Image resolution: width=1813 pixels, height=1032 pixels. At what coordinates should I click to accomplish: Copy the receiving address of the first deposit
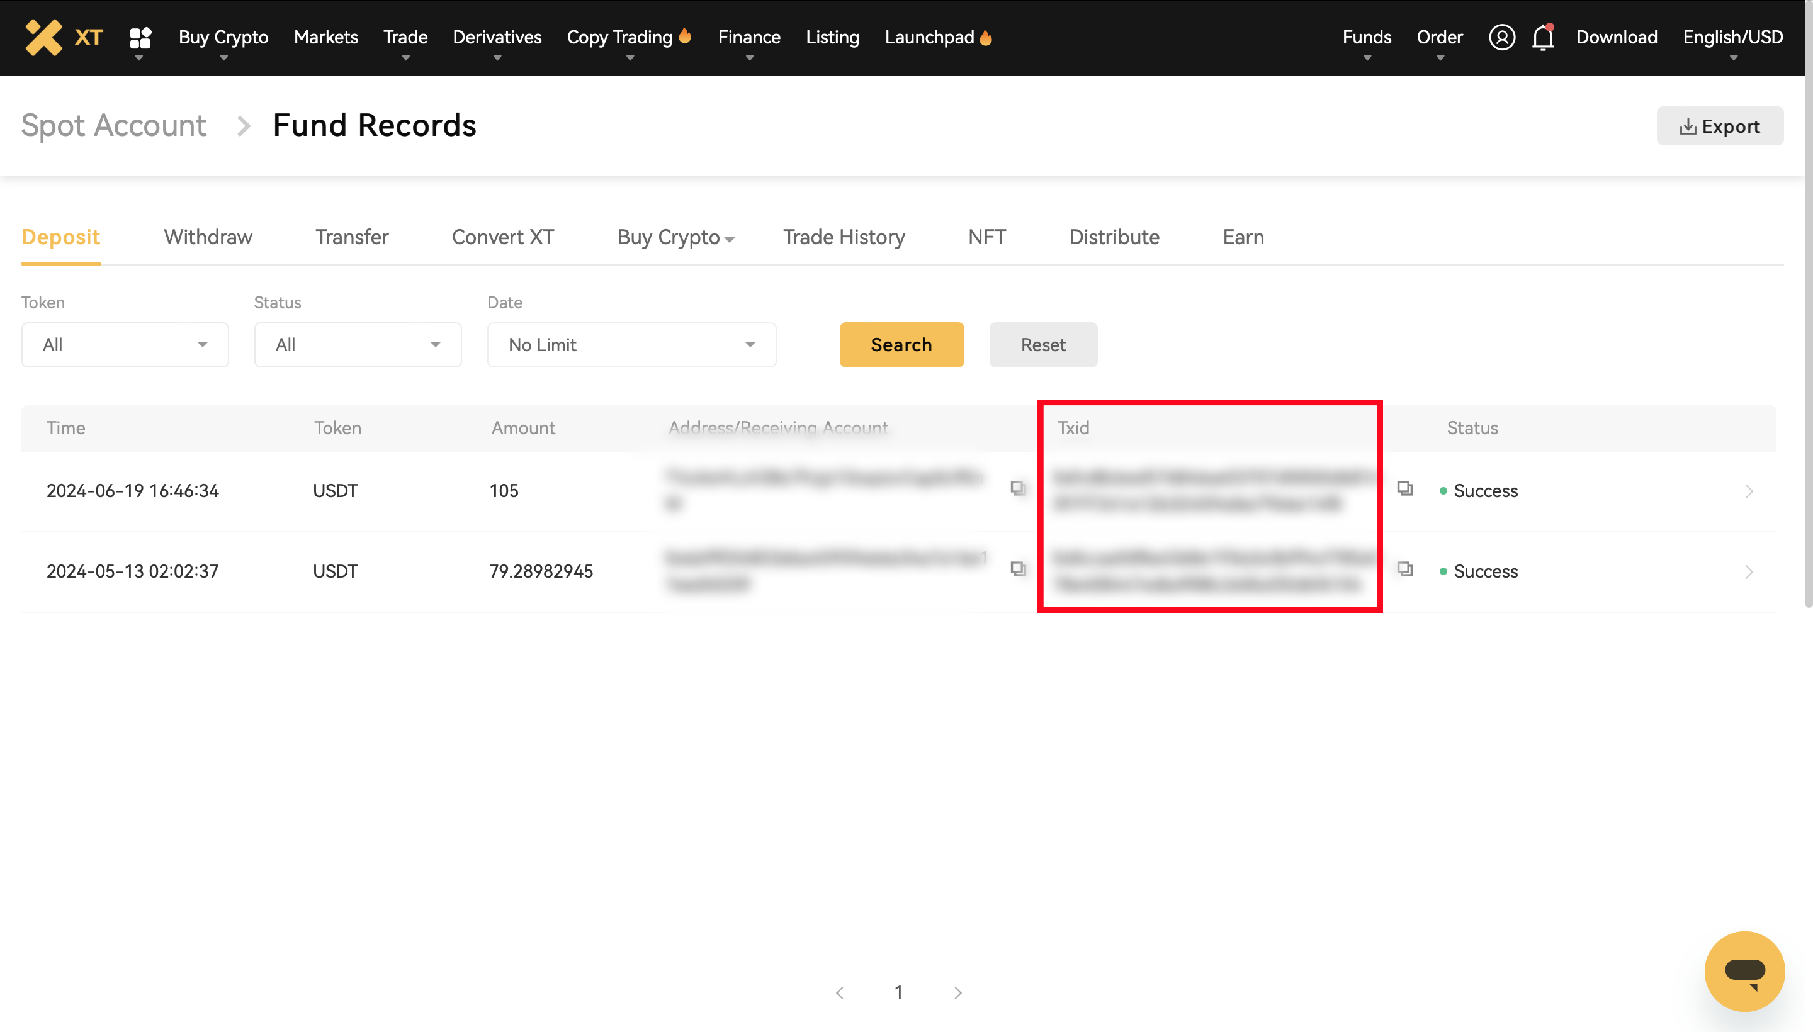tap(1018, 488)
